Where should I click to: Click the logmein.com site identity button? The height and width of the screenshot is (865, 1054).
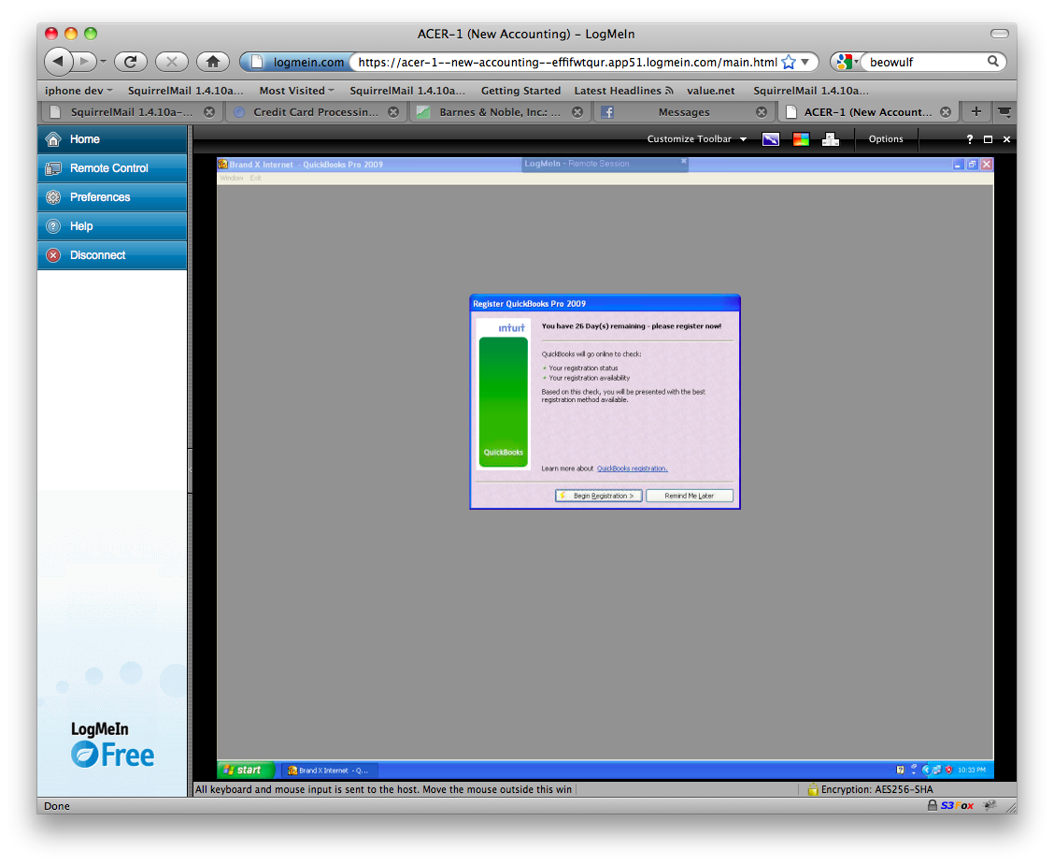click(x=297, y=62)
